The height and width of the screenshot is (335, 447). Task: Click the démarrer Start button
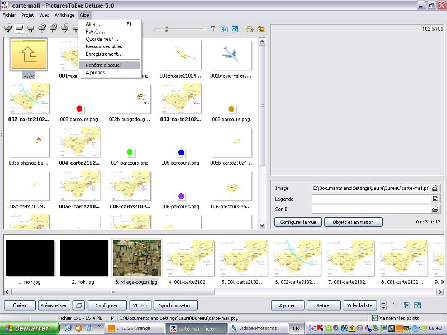[30, 328]
